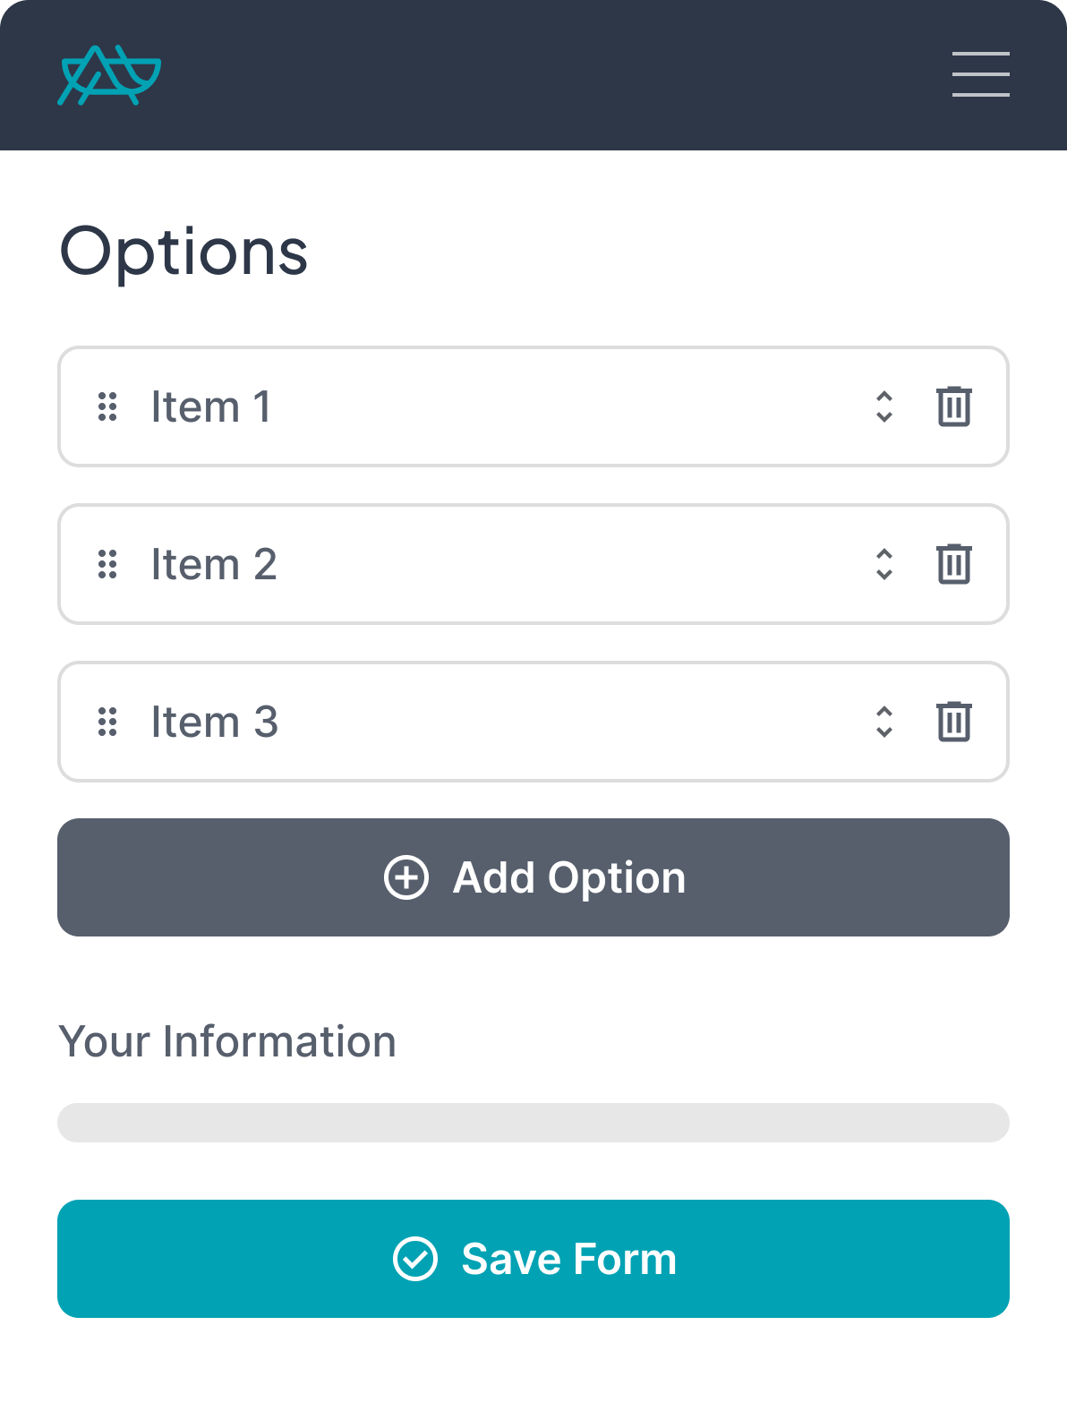Open the reorder control for Item 3
The height and width of the screenshot is (1411, 1067).
tap(883, 722)
